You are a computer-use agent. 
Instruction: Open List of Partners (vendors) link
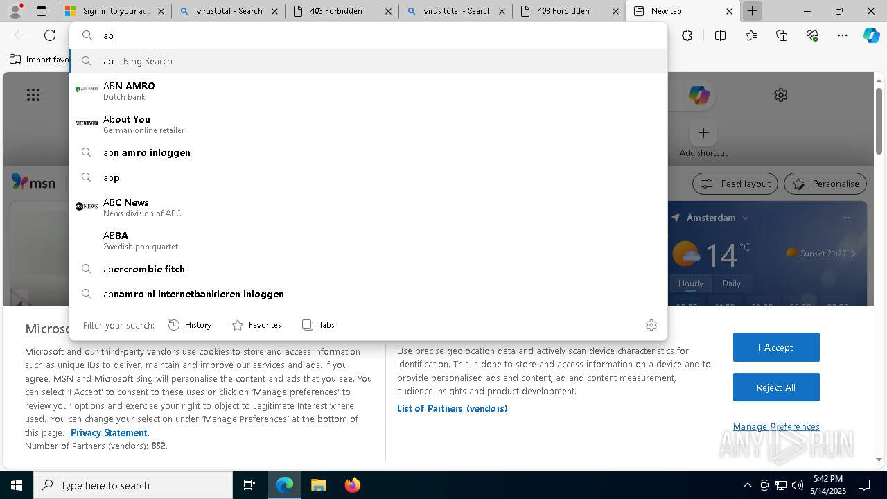coord(453,408)
